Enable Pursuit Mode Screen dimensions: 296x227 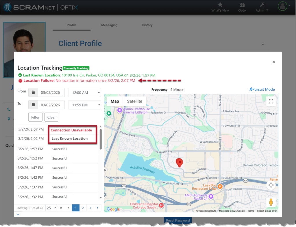tap(262, 89)
